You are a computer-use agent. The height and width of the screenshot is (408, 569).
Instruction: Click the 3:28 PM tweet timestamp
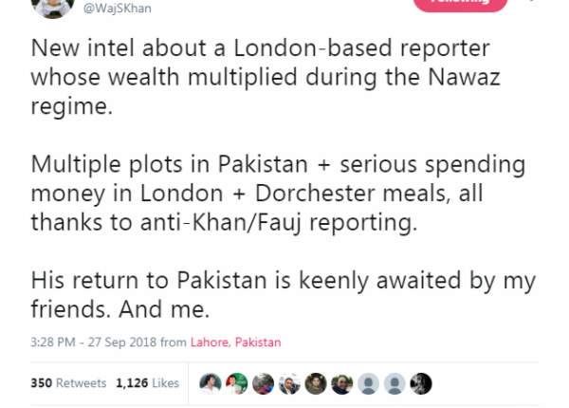point(84,342)
